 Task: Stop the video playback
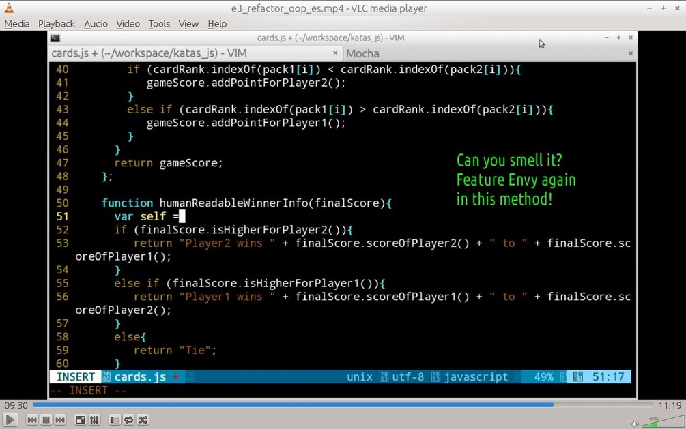(45, 420)
